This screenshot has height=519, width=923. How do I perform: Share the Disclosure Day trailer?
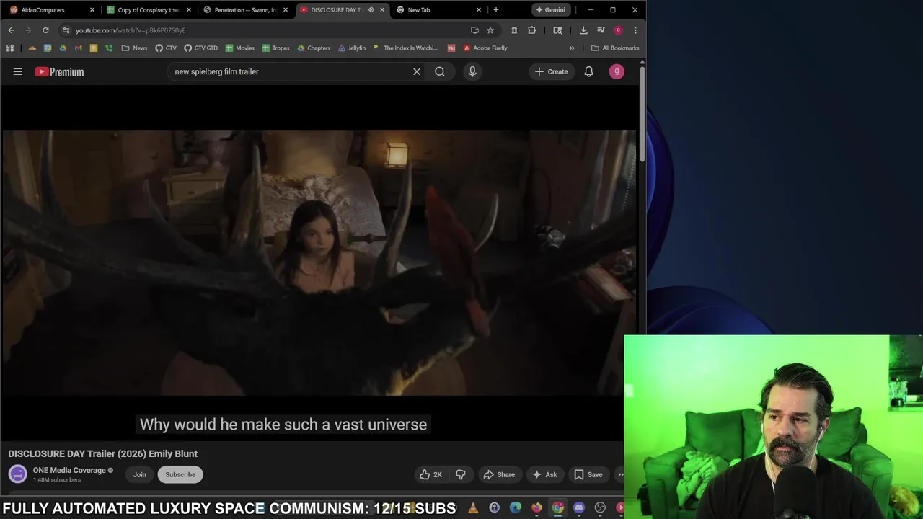(x=499, y=474)
